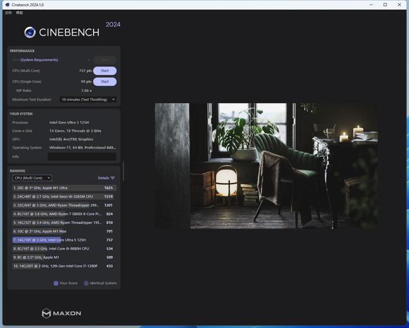Image resolution: width=409 pixels, height=328 pixels.
Task: Click the Intel(R) Arc(TM) Graphics value
Action: click(x=71, y=140)
